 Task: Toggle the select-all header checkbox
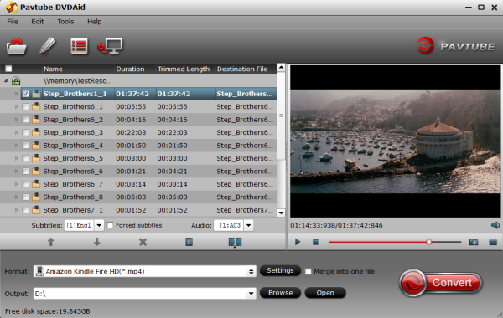8,69
